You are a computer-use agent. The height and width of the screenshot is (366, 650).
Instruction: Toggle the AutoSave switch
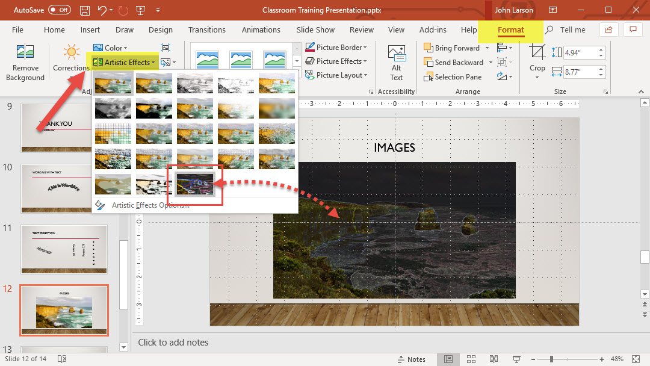click(x=59, y=10)
